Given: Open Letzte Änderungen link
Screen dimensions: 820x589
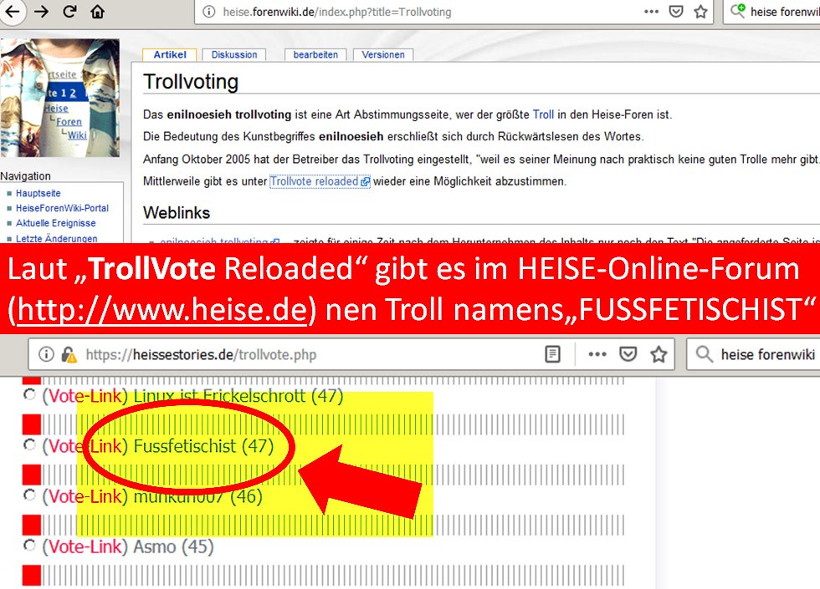Looking at the screenshot, I should [57, 239].
